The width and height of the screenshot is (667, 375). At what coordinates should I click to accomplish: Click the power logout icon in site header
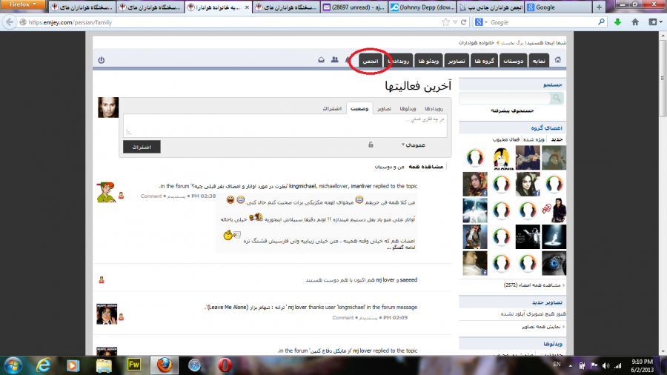[x=102, y=60]
